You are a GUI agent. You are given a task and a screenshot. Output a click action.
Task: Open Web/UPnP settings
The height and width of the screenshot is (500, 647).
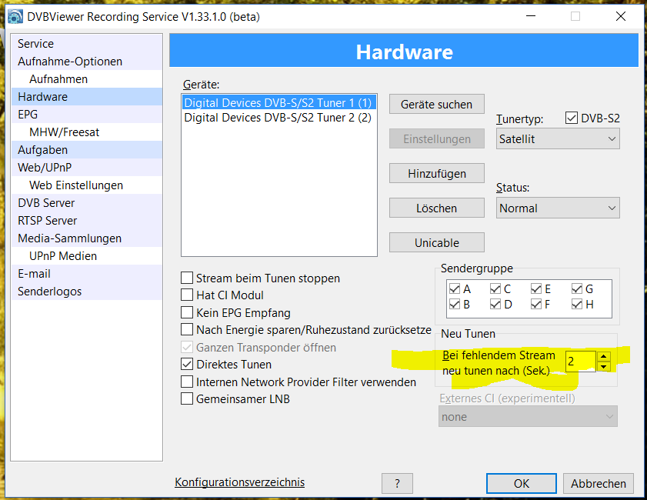pos(87,168)
